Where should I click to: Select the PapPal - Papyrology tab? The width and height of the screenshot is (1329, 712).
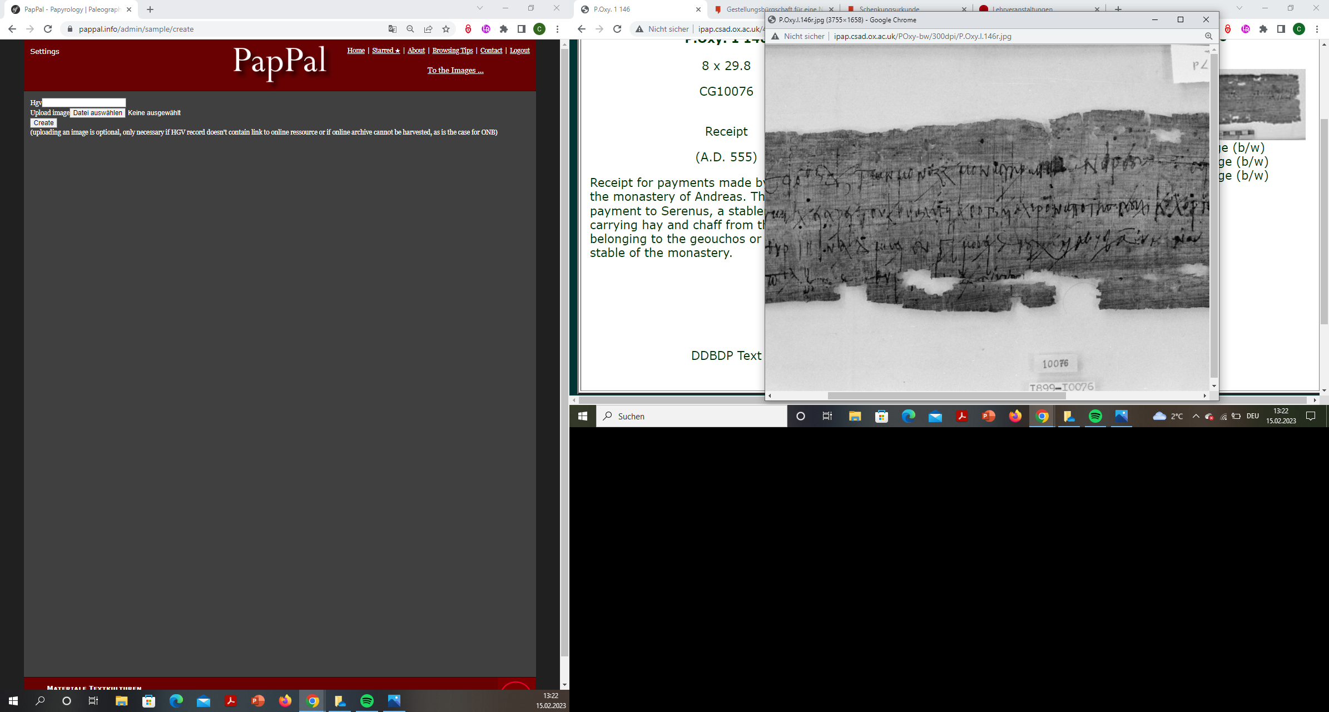click(71, 9)
